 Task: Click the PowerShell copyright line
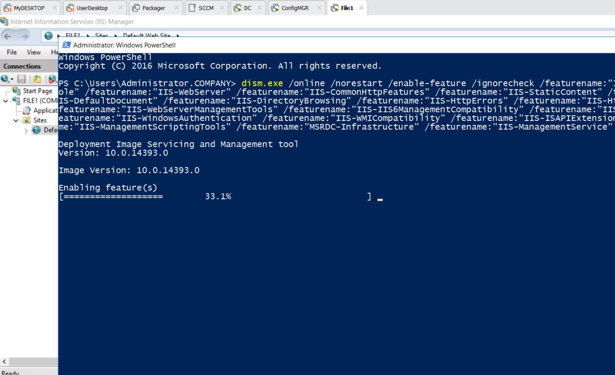point(220,66)
